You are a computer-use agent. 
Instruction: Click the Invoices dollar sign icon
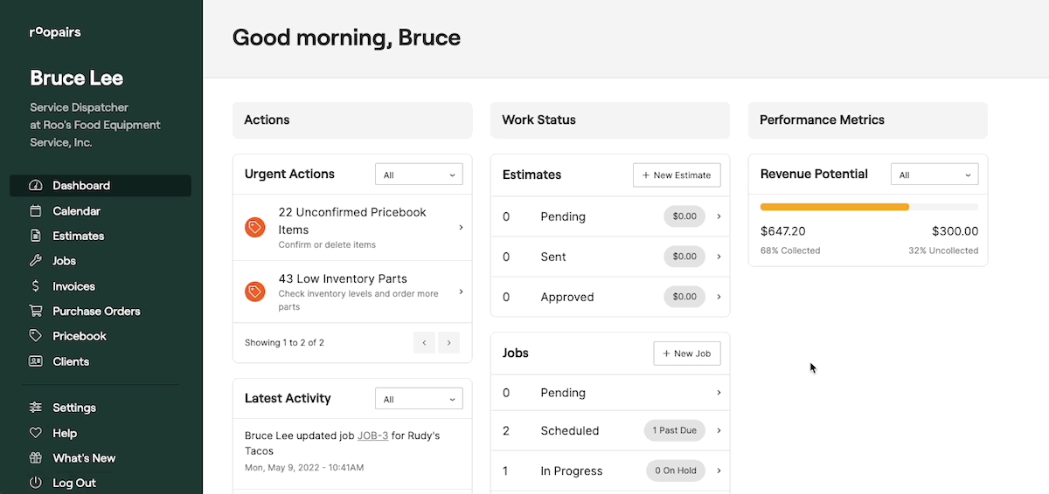tap(36, 286)
